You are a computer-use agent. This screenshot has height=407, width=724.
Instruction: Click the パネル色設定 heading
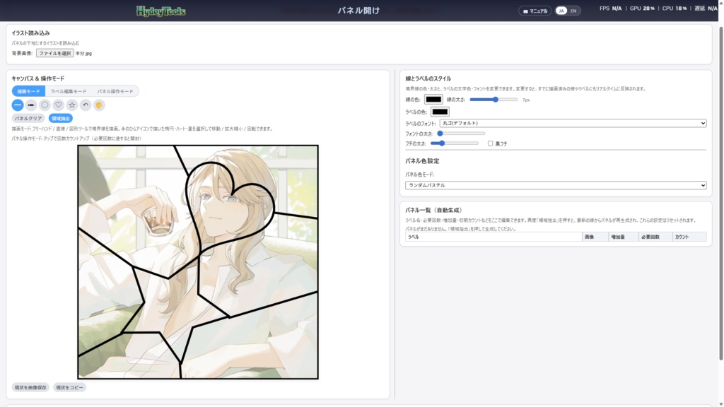tap(422, 161)
